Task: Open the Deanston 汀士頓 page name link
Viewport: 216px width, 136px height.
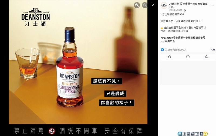Action: [x=188, y=5]
